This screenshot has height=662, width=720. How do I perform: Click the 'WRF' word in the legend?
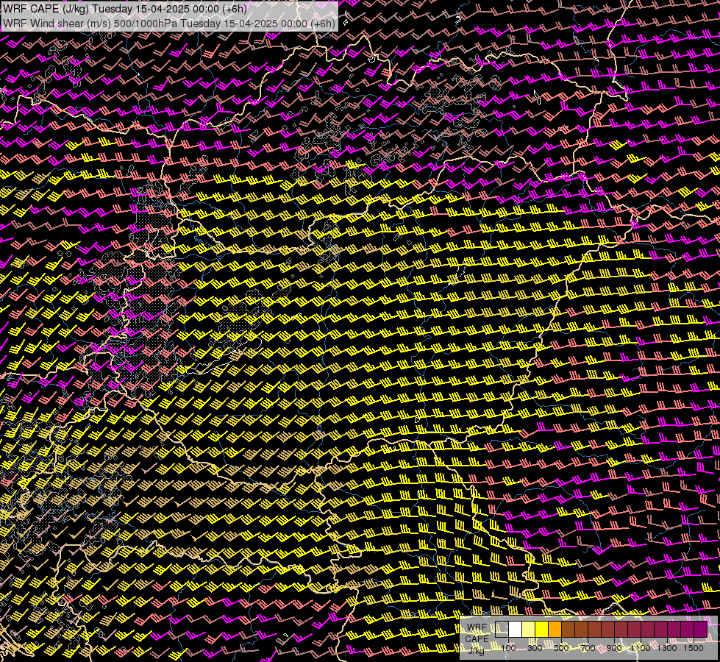pyautogui.click(x=477, y=627)
